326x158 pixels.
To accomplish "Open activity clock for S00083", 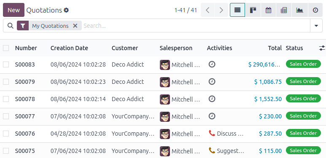I will [212, 64].
